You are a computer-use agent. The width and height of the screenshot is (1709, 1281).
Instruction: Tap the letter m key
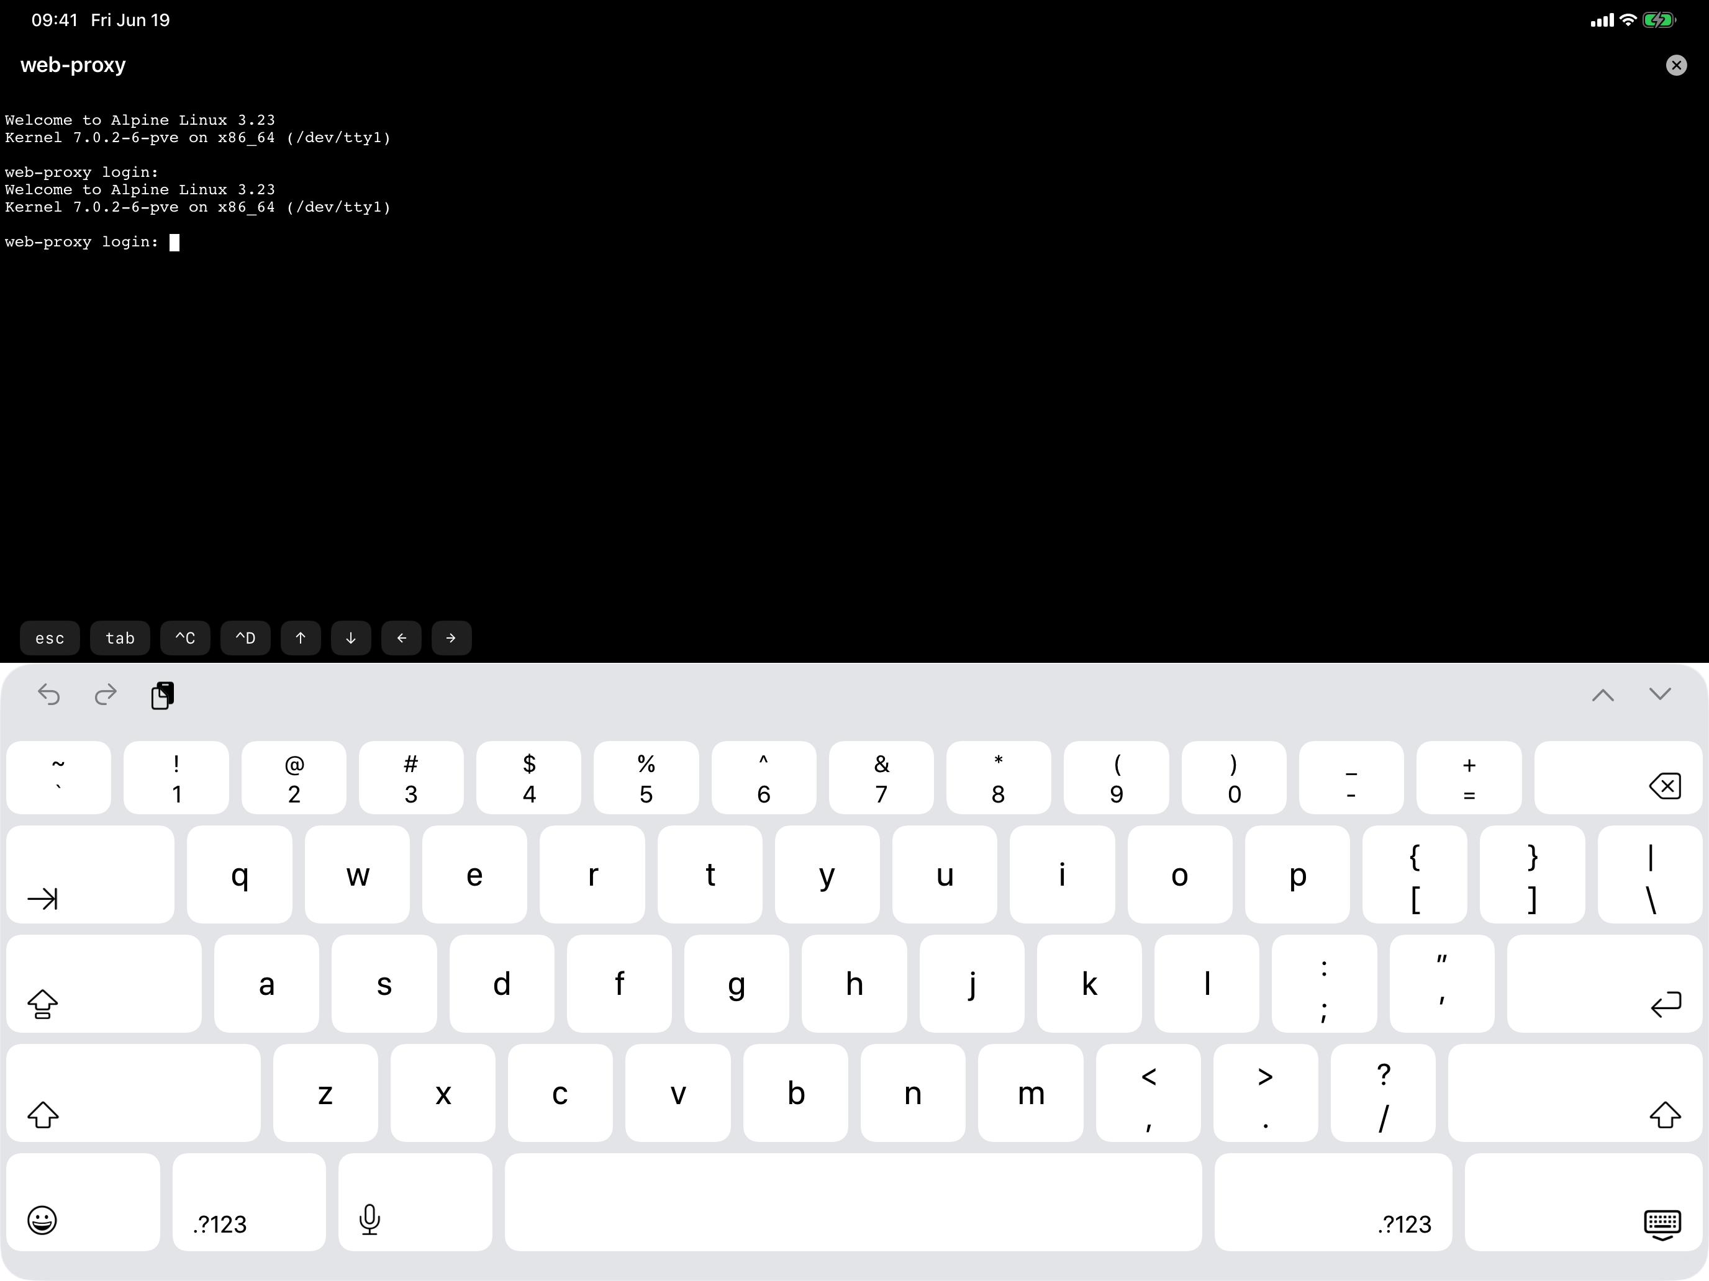coord(1030,1092)
